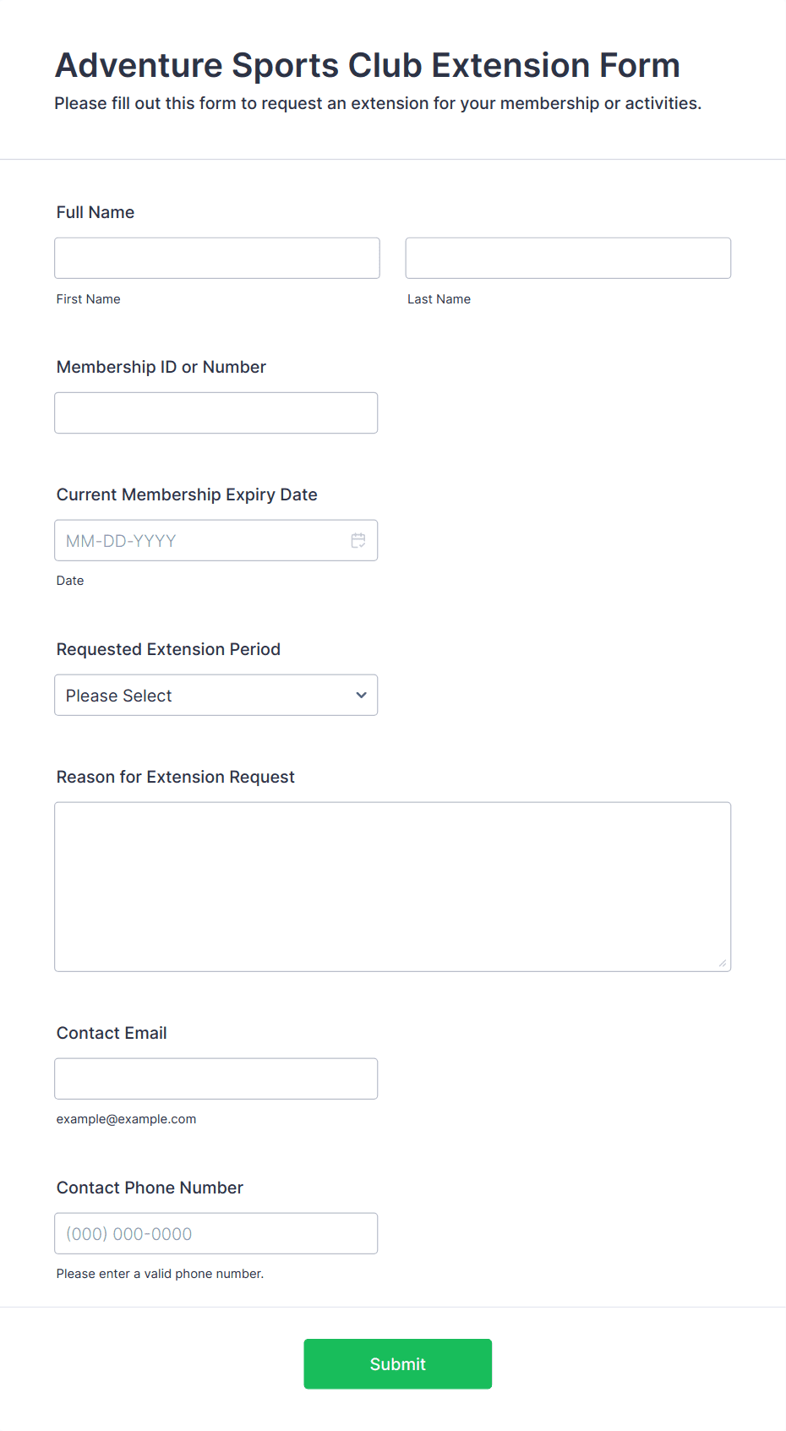Image resolution: width=786 pixels, height=1431 pixels.
Task: Select the Membership ID or Number field
Action: pos(216,412)
